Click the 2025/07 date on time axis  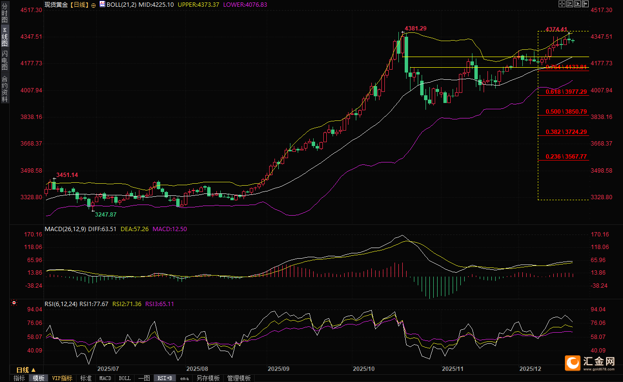pos(108,368)
